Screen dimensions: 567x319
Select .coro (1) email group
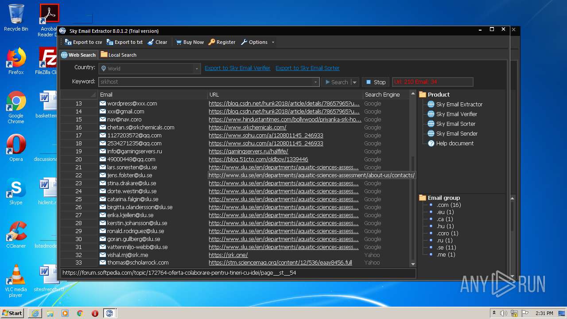tap(447, 233)
